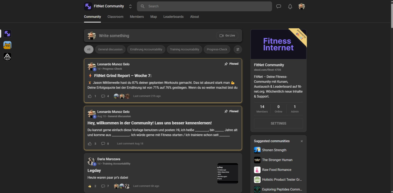393x193 pixels.
Task: Open the chat messages icon
Action: tap(278, 6)
